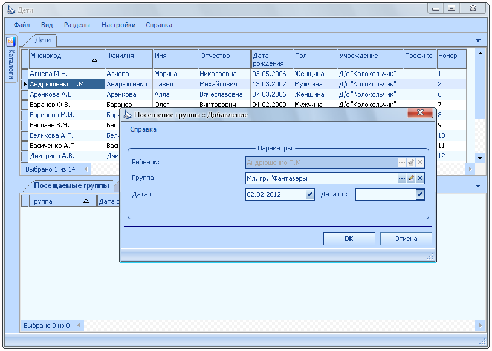This screenshot has height=351, width=492.
Task: Tick the row checkbox for Баранов О.В.
Action: click(x=25, y=105)
